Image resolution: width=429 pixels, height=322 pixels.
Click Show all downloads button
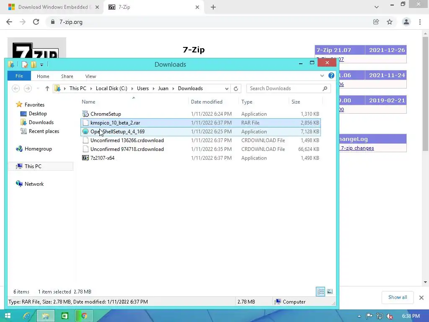pyautogui.click(x=398, y=297)
